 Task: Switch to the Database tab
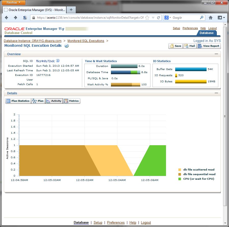point(207,33)
